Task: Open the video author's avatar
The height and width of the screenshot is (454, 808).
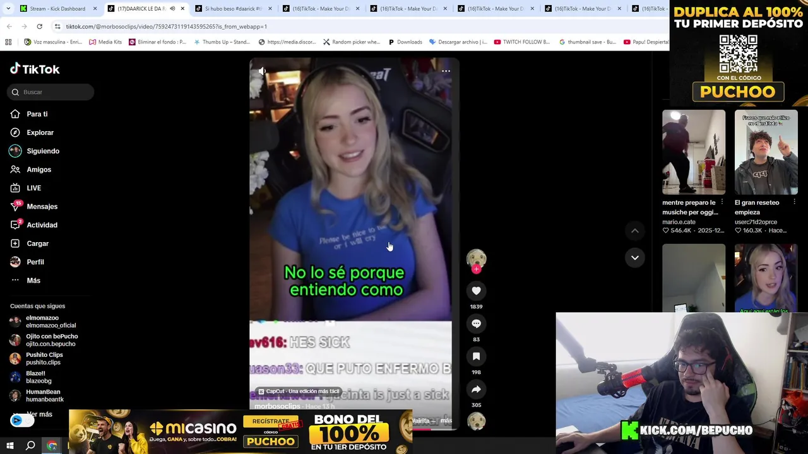Action: 476,259
